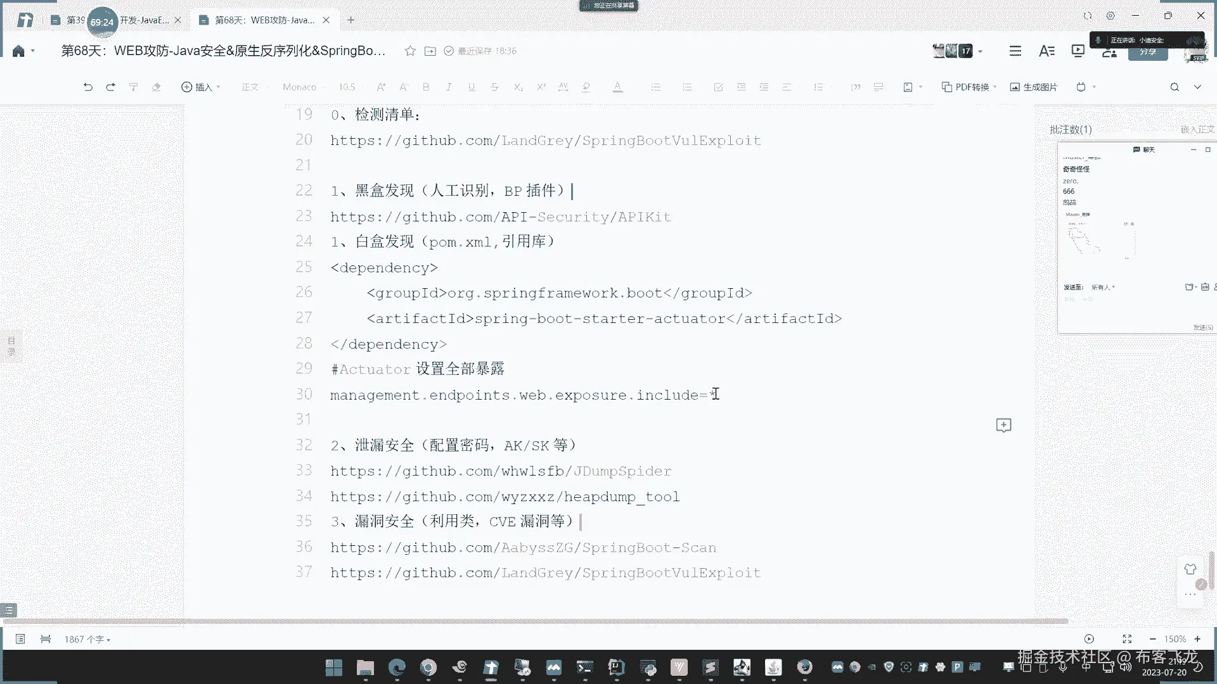Open the toolbar search magnifier

1175,87
